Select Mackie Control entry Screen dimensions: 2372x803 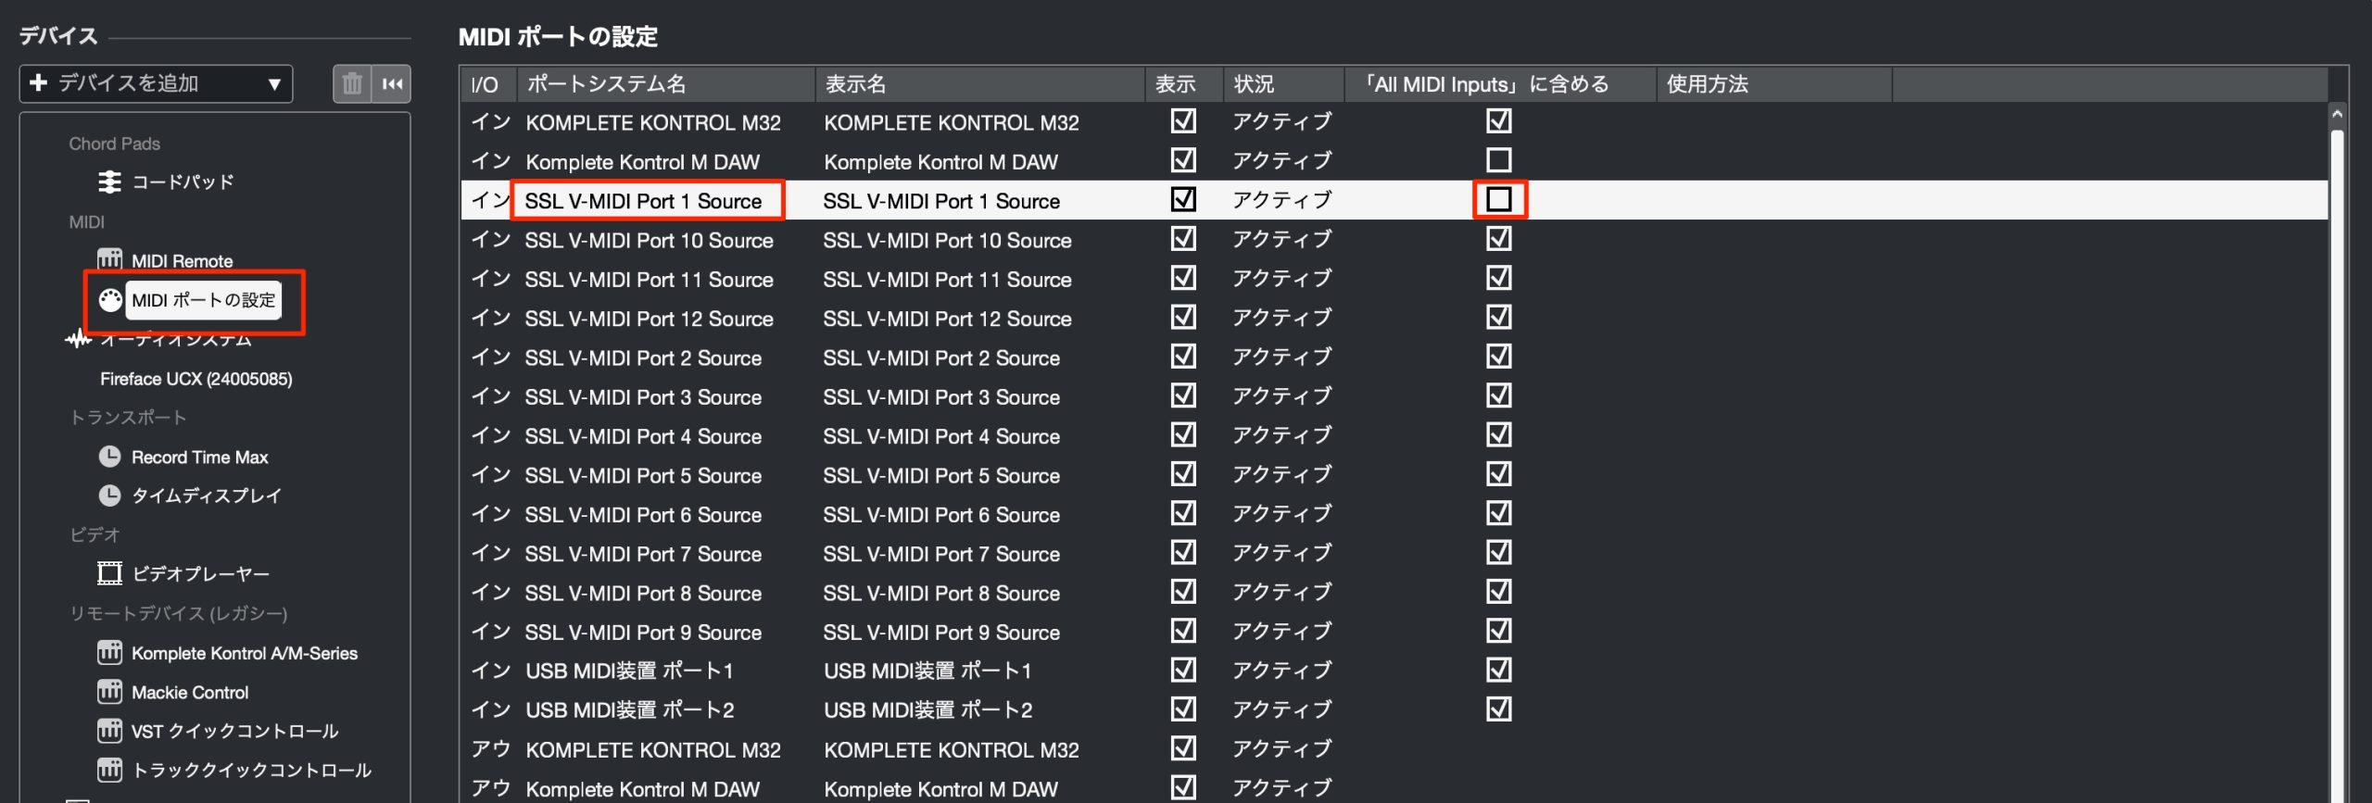pyautogui.click(x=190, y=692)
